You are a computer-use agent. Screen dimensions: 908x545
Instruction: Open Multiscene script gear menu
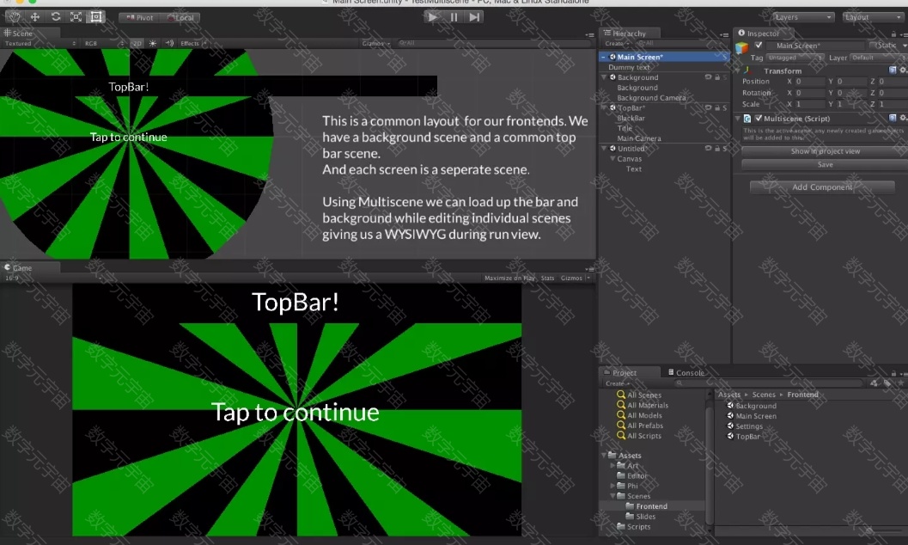pos(903,118)
